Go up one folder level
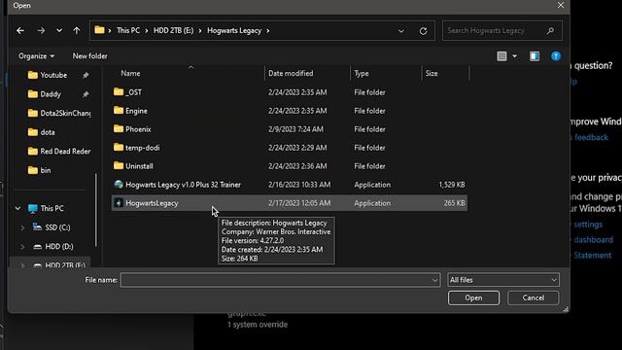Viewport: 622px width, 350px height. coord(77,30)
